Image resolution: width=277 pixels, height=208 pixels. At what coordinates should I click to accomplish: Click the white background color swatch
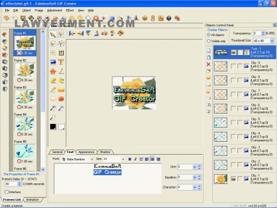point(61,126)
